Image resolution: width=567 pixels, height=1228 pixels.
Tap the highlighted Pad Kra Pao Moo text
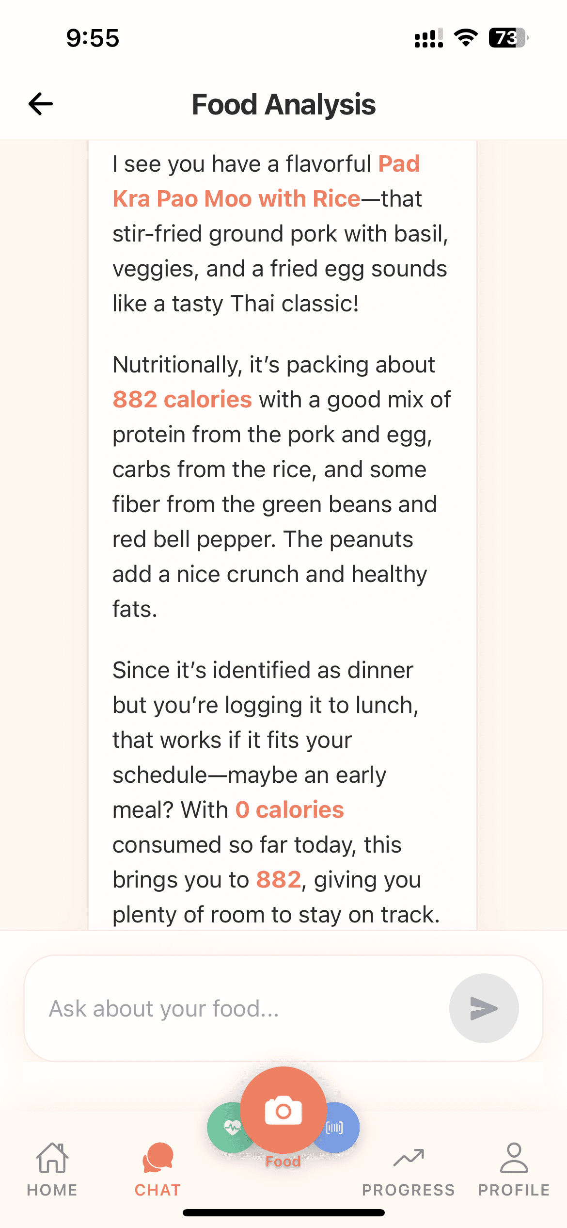[236, 198]
